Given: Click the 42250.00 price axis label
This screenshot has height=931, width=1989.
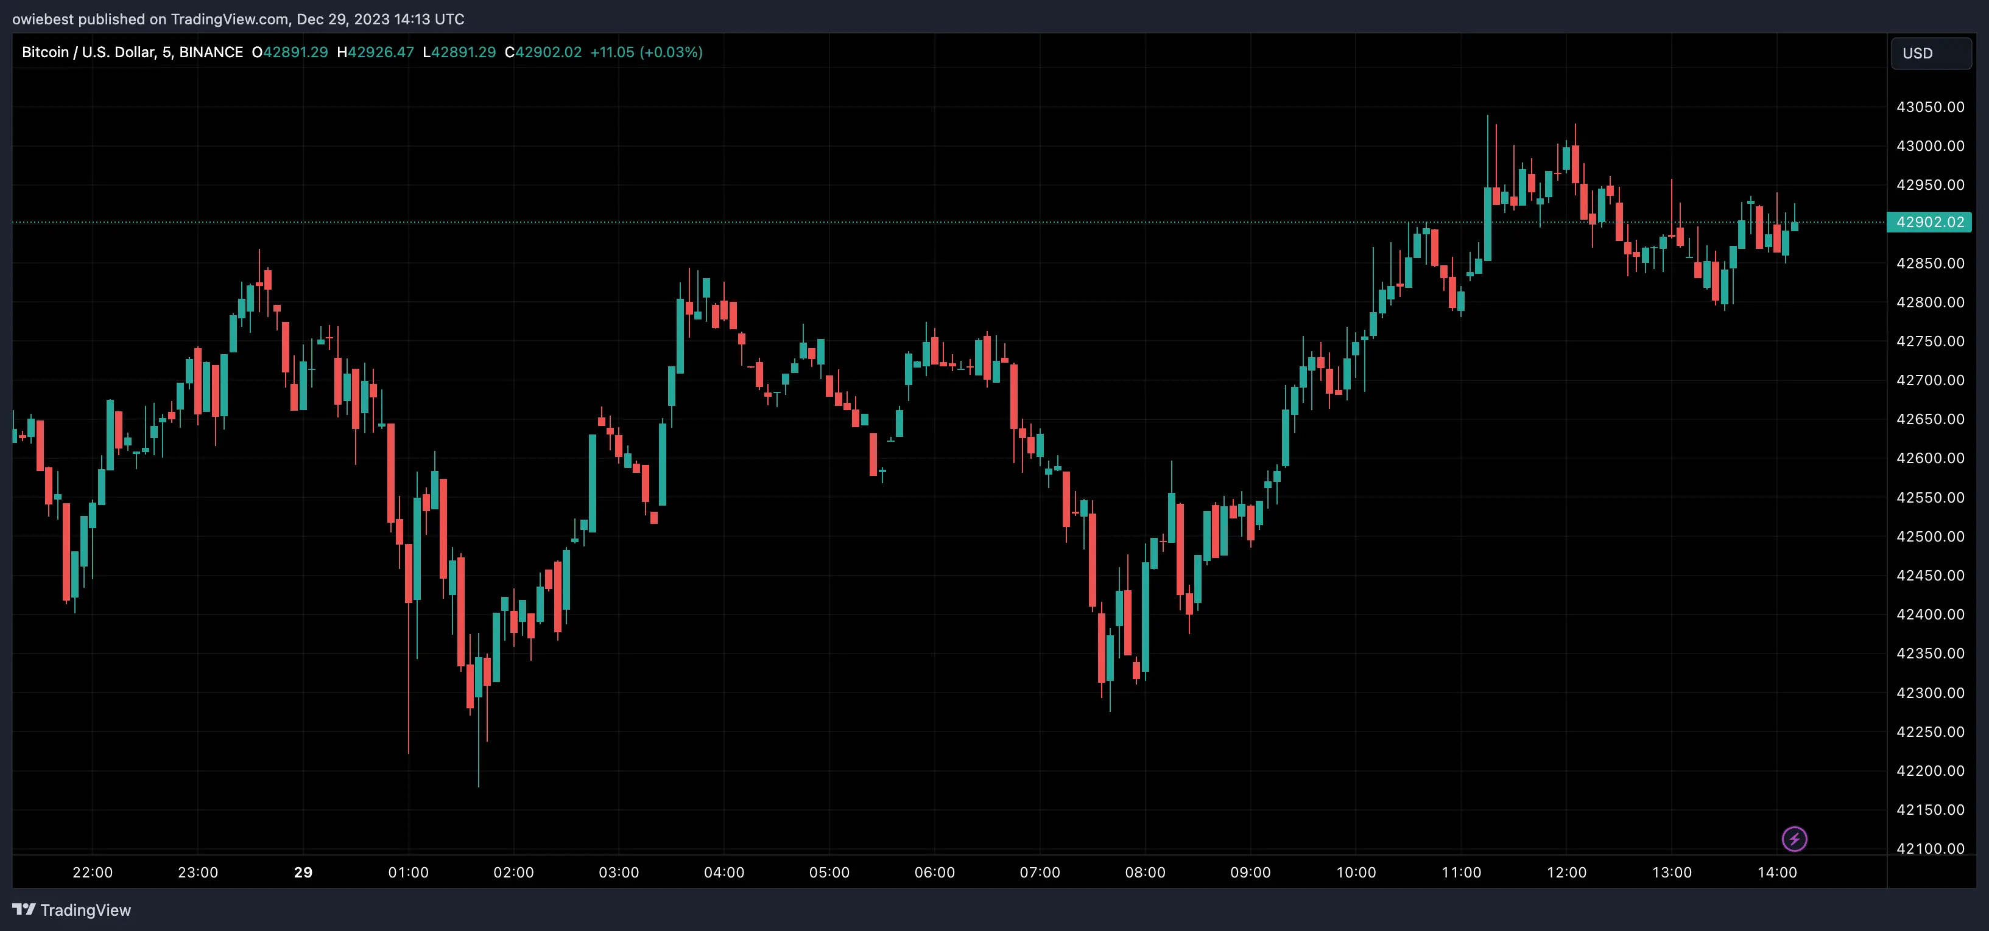Looking at the screenshot, I should (x=1931, y=731).
